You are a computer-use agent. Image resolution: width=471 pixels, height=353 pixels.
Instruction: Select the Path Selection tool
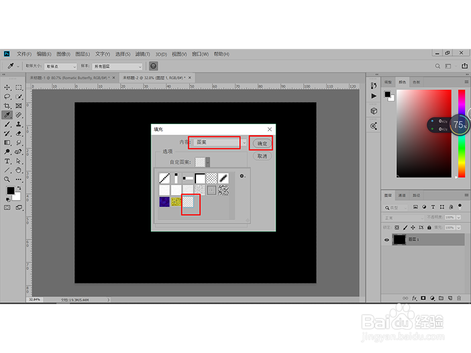pyautogui.click(x=19, y=161)
